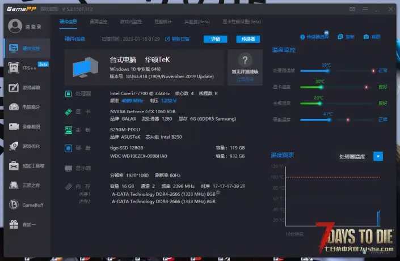Click the rescan refresh icon
Screen dimensions: 400x261
point(167,39)
